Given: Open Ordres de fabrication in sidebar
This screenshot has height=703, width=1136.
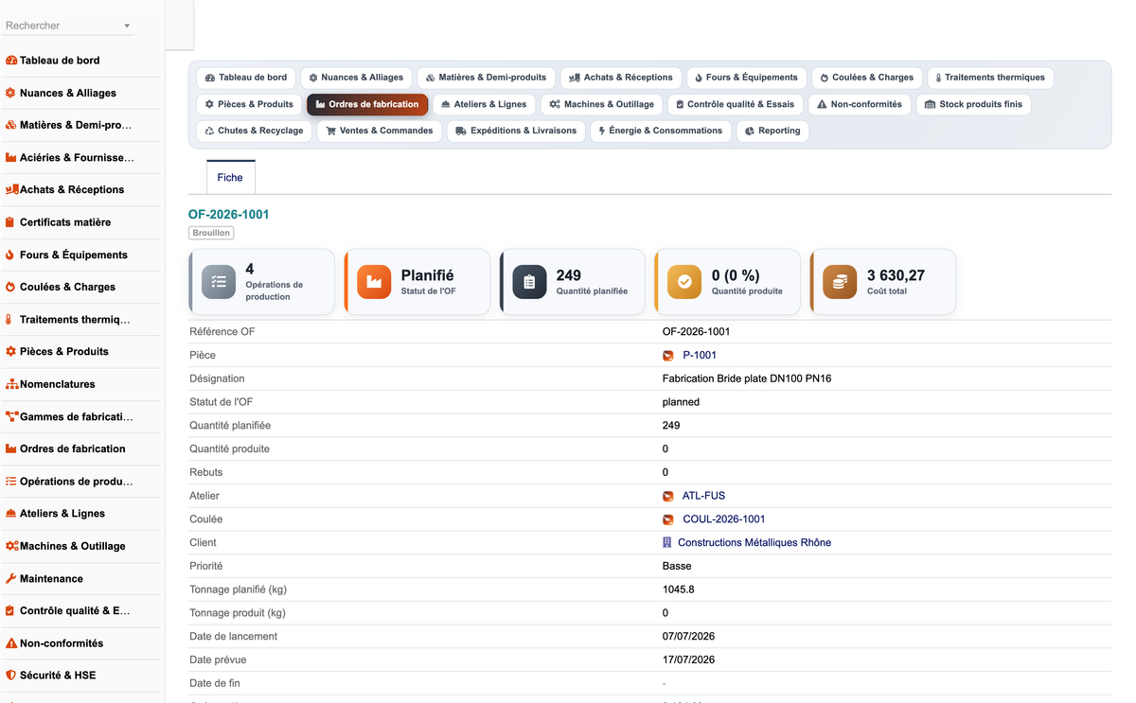Looking at the screenshot, I should point(72,448).
